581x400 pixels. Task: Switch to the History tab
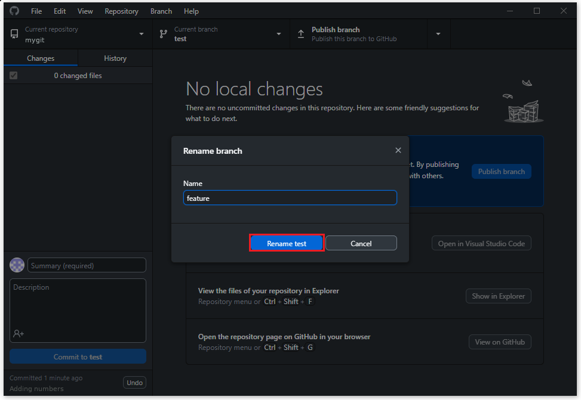tap(115, 58)
